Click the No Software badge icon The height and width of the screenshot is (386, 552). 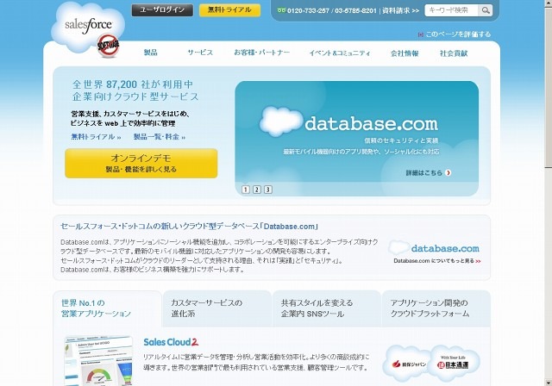[x=108, y=45]
